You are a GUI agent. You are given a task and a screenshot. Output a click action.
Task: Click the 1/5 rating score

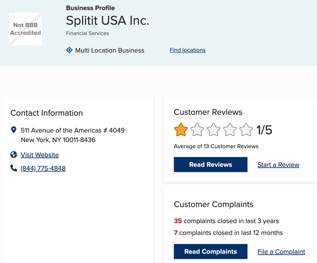(x=264, y=130)
